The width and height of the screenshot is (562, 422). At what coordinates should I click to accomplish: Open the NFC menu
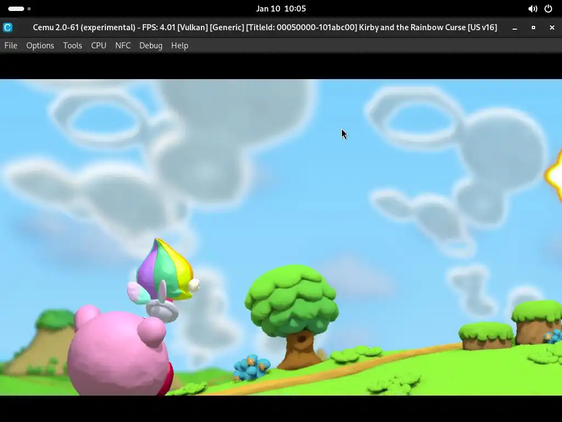tap(123, 46)
